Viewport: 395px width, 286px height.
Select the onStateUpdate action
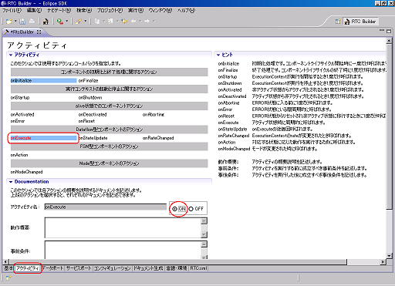[93, 138]
